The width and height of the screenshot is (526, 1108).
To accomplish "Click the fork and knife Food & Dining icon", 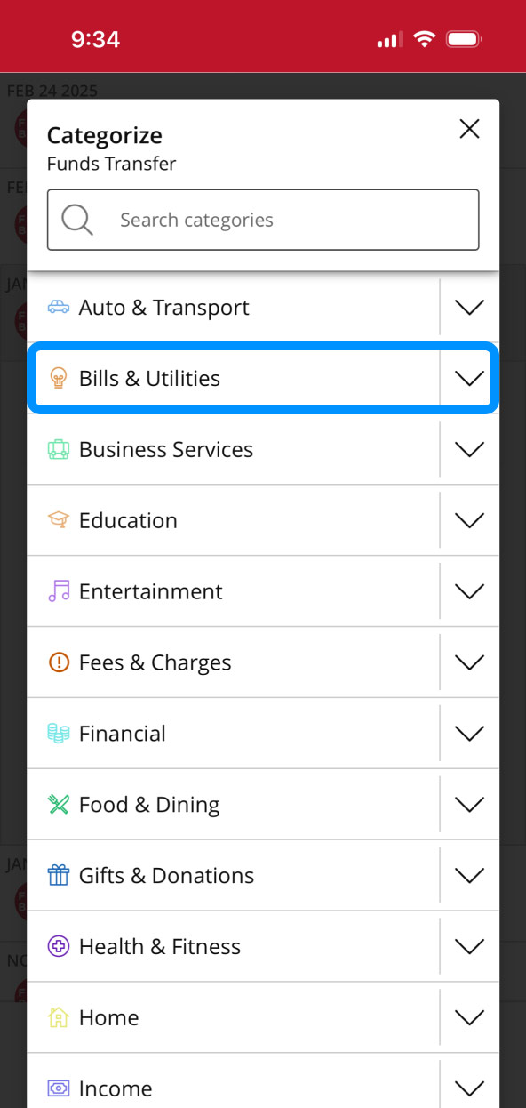I will click(59, 805).
